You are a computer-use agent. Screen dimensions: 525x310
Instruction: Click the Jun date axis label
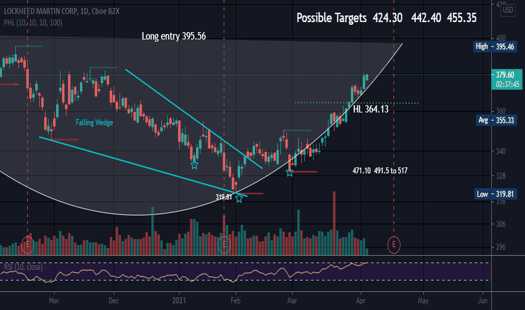pos(483,300)
